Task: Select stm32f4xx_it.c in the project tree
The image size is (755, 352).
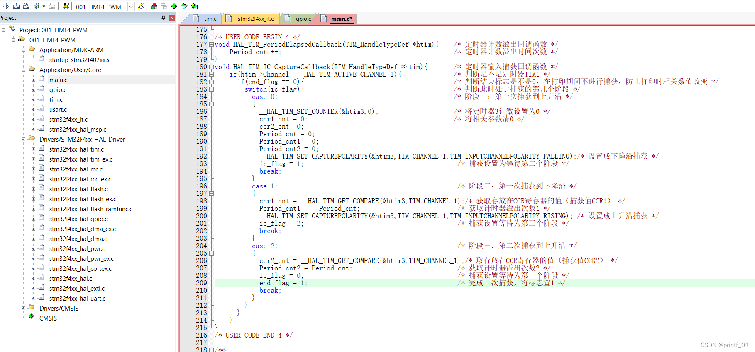Action: [68, 120]
